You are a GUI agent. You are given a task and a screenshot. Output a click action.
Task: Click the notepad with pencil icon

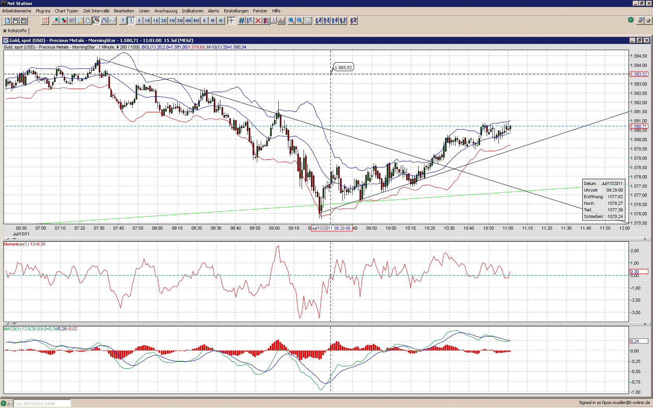pos(80,21)
